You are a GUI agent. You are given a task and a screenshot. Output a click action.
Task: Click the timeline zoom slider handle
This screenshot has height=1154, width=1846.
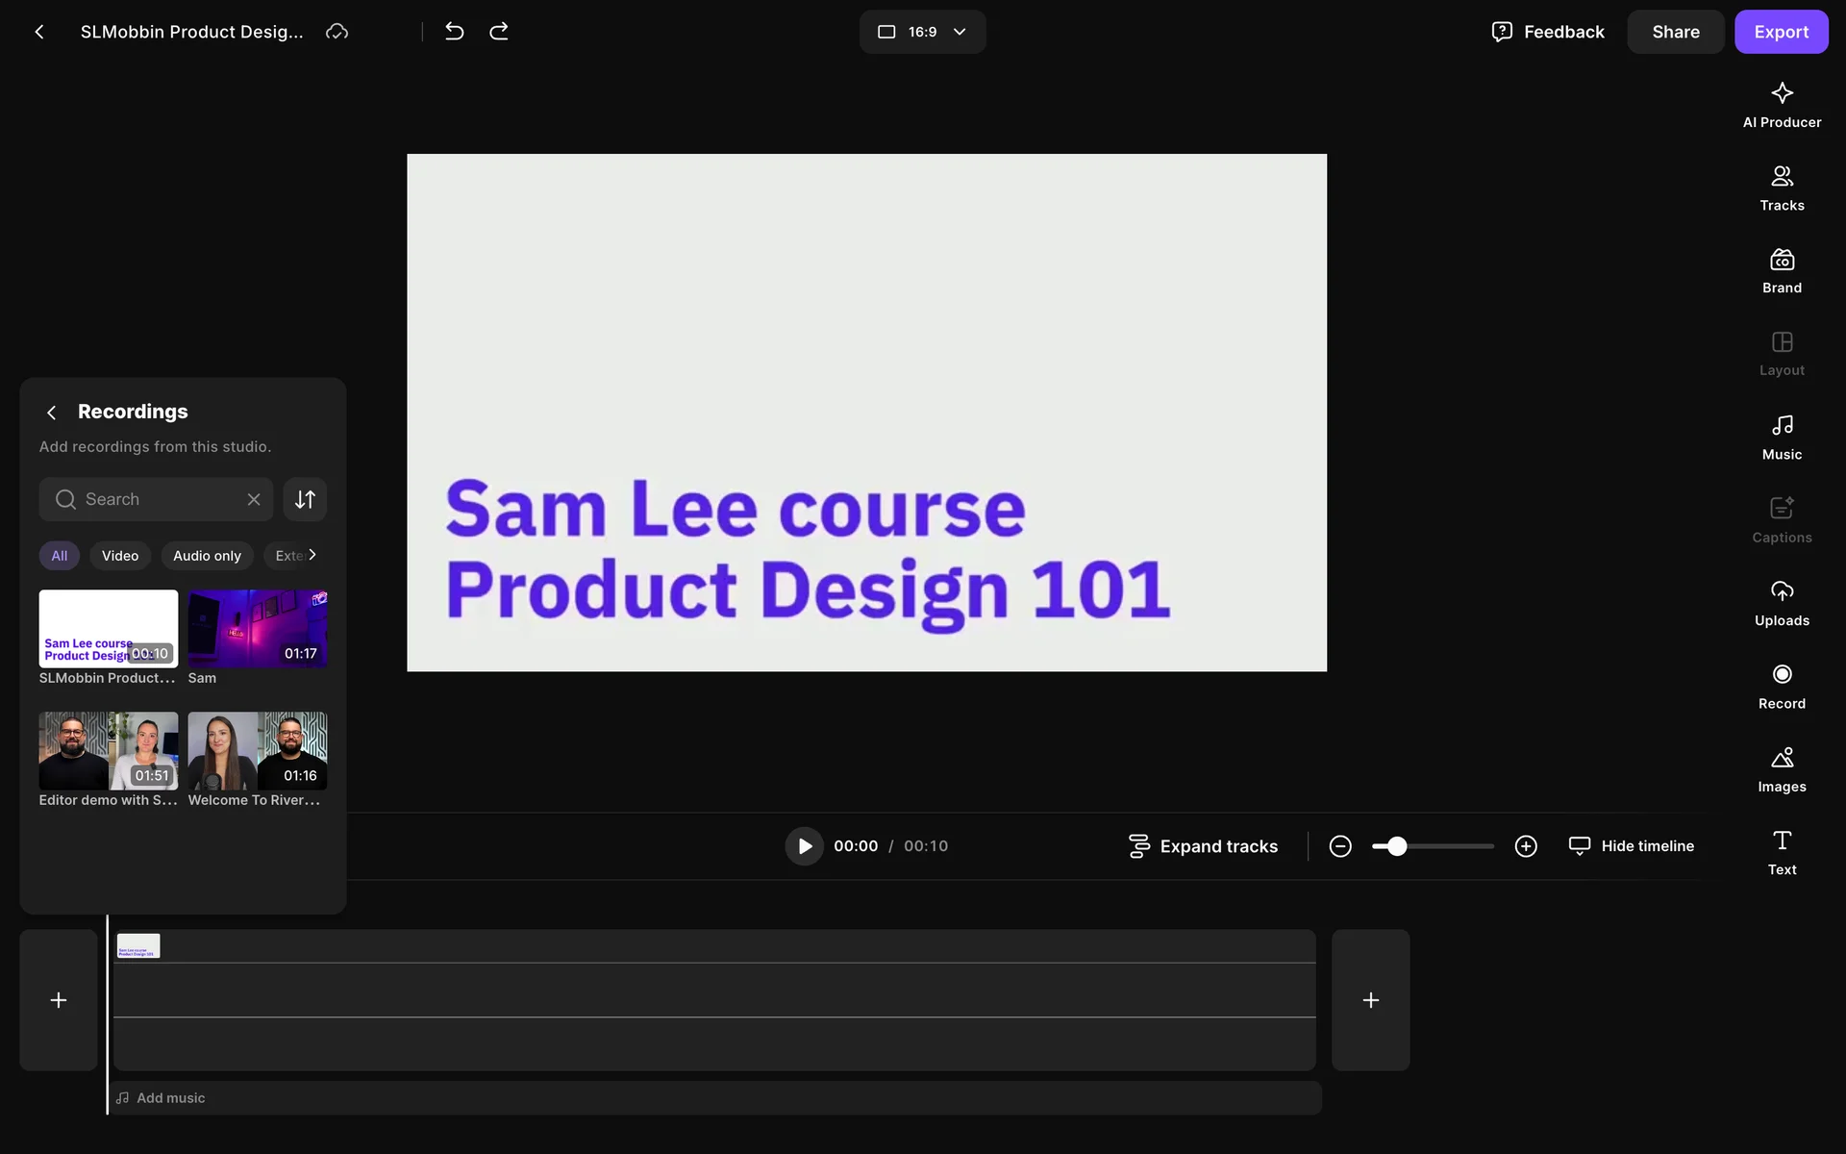[1397, 846]
